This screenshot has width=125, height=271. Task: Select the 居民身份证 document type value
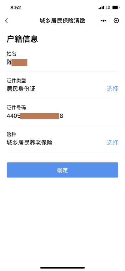pyautogui.click(x=21, y=89)
